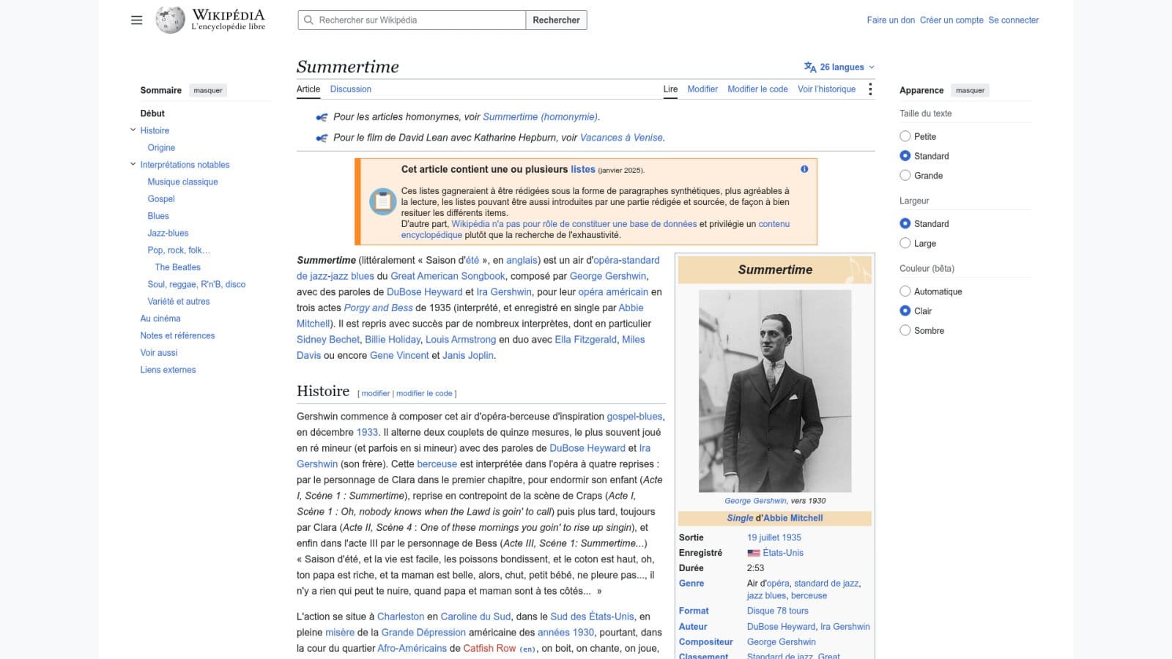Select Petite text size
The width and height of the screenshot is (1172, 659).
pos(905,136)
